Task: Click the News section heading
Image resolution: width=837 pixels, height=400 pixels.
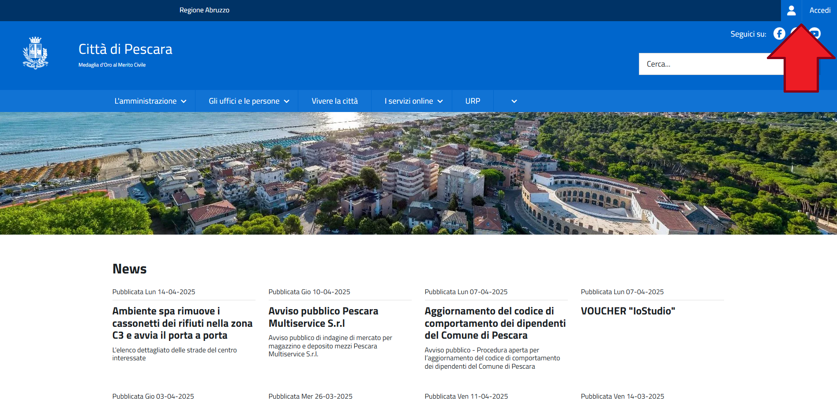Action: 129,269
